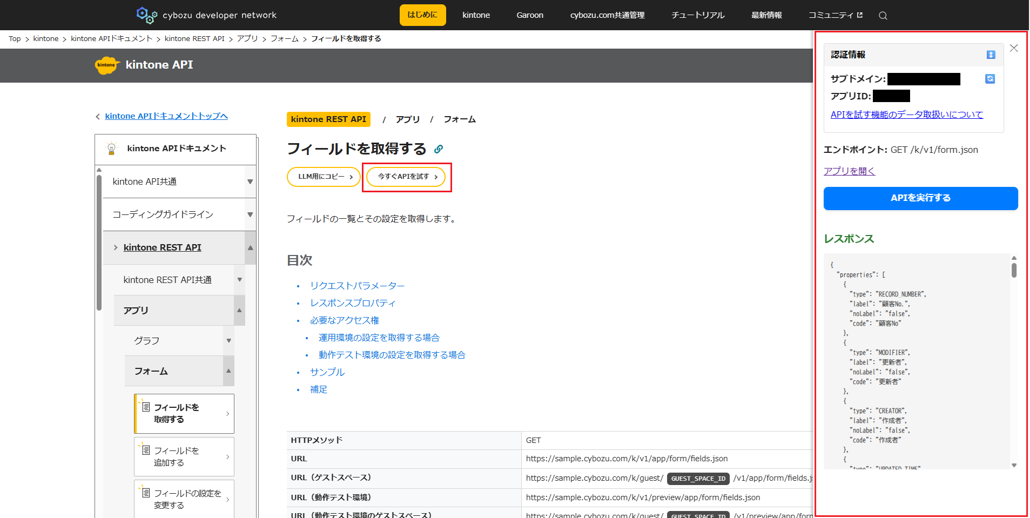Viewport: 1030px width, 518px height.
Task: Click the blacked-out アプリID field
Action: coord(891,96)
